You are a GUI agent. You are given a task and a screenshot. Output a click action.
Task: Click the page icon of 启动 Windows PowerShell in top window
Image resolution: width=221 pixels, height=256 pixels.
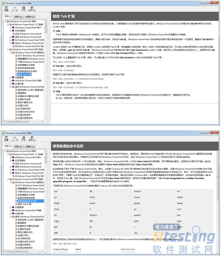(x=13, y=34)
